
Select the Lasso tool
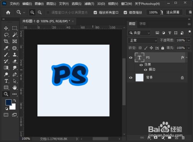6,35
